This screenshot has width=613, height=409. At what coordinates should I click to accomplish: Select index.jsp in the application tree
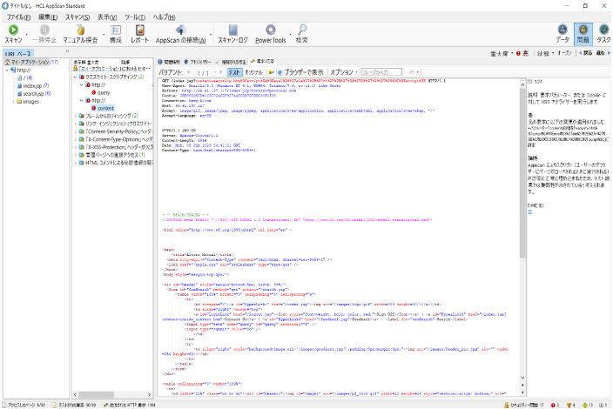32,86
